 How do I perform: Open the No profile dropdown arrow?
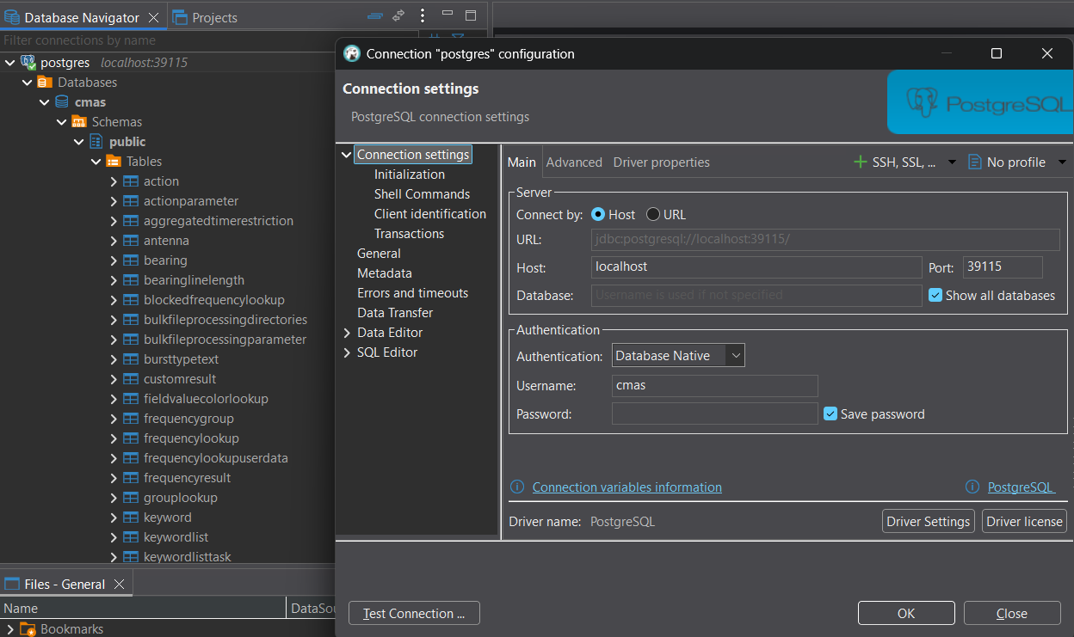(x=1062, y=162)
